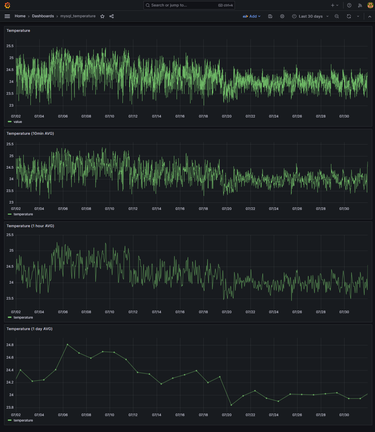The image size is (375, 432).
Task: Toggle temperature series in 1 hour AVG legend
Action: pyautogui.click(x=23, y=318)
